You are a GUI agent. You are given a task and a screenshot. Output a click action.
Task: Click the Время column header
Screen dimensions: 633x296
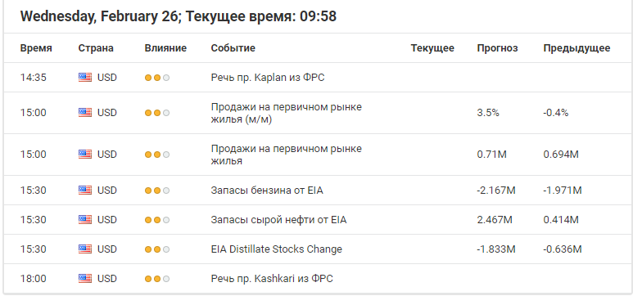pyautogui.click(x=36, y=48)
